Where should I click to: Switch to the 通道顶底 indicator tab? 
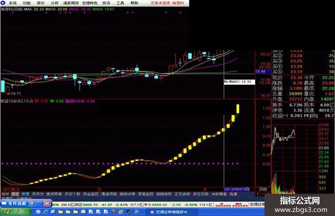pos(109,194)
